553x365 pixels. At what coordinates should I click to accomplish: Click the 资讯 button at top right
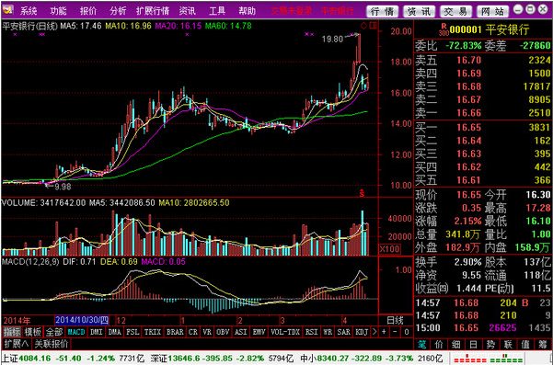coord(420,11)
